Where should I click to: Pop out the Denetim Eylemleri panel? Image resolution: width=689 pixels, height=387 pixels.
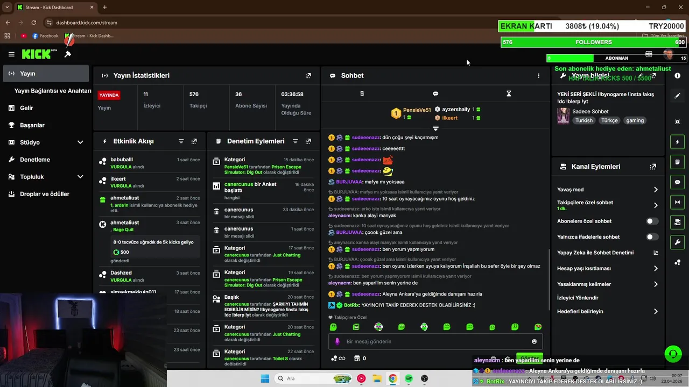(x=308, y=141)
